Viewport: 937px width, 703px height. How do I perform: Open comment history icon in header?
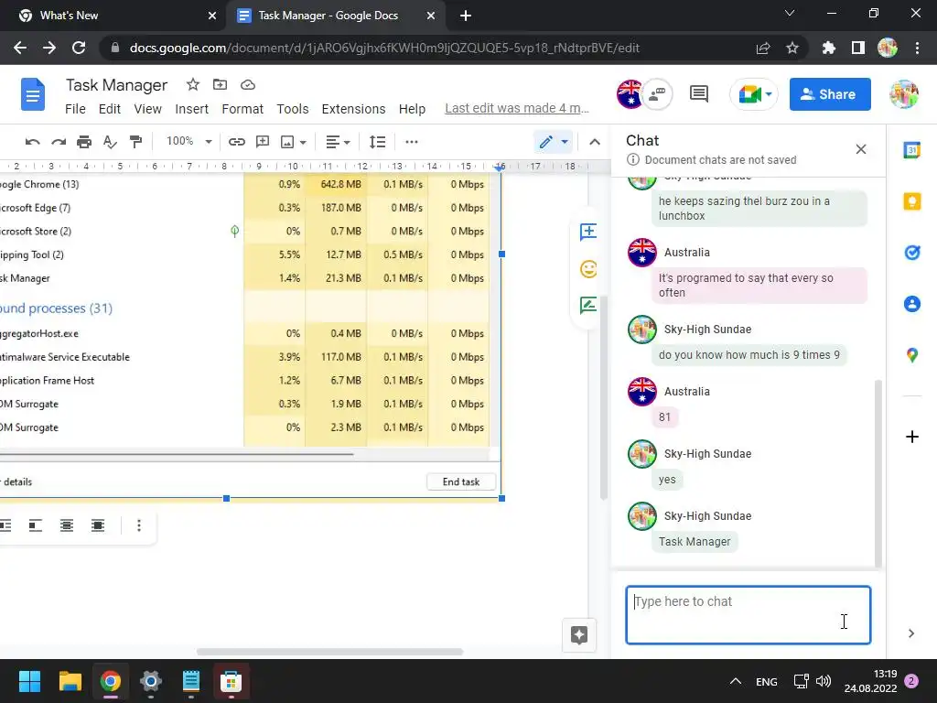tap(699, 94)
